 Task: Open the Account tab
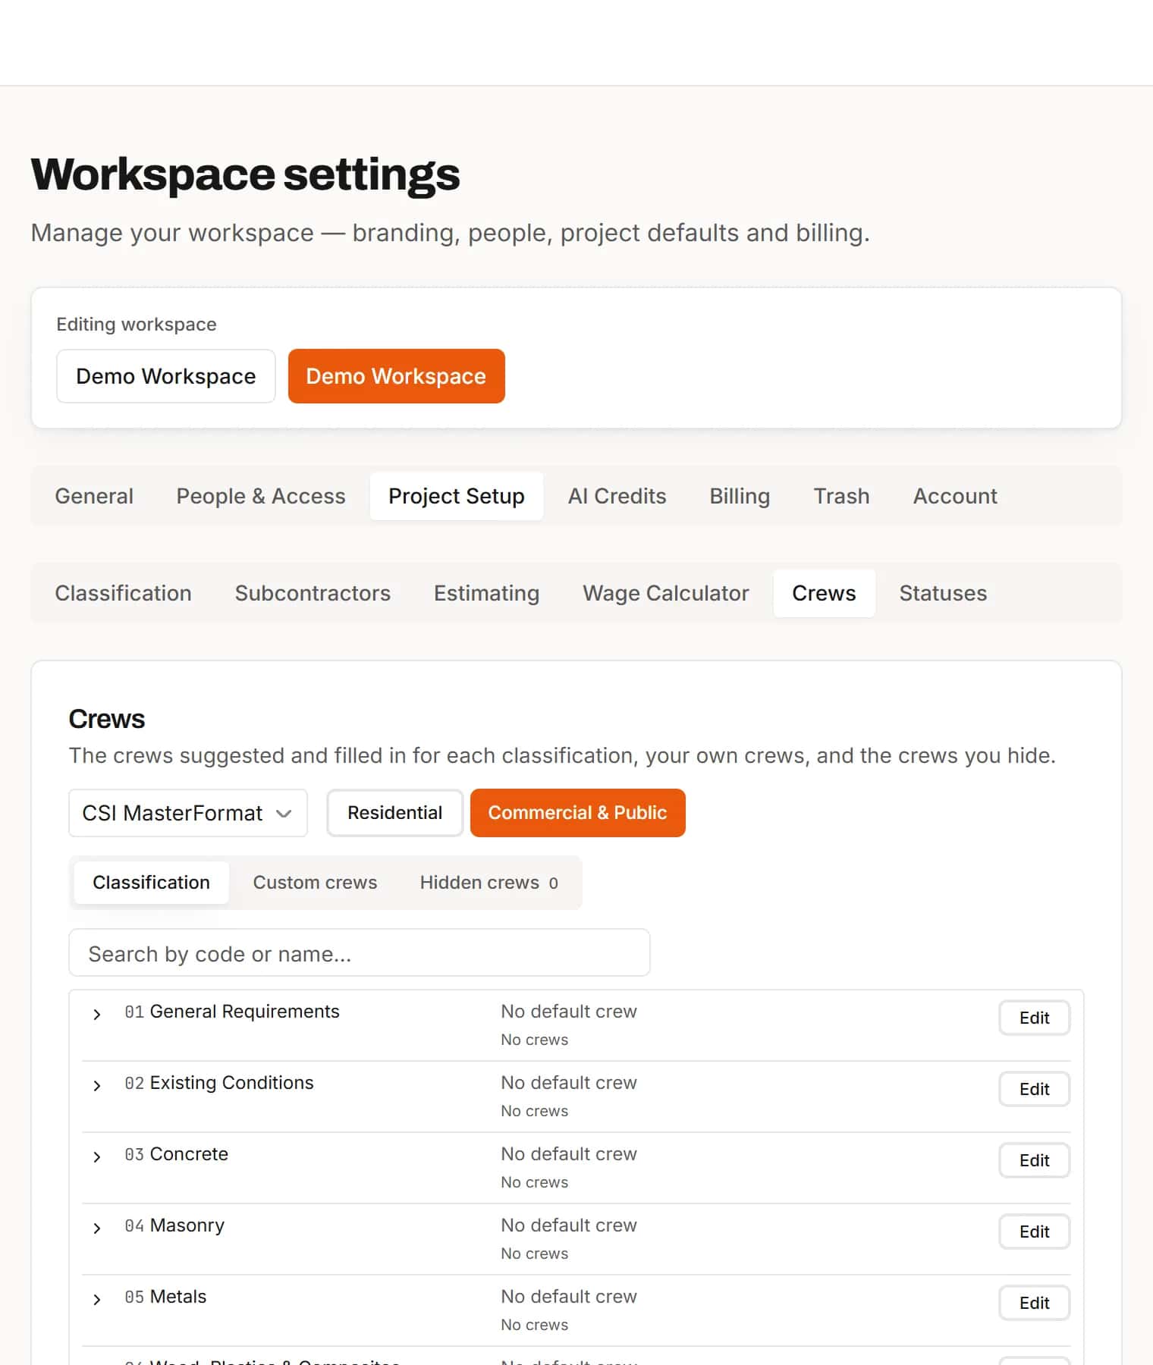(x=955, y=496)
